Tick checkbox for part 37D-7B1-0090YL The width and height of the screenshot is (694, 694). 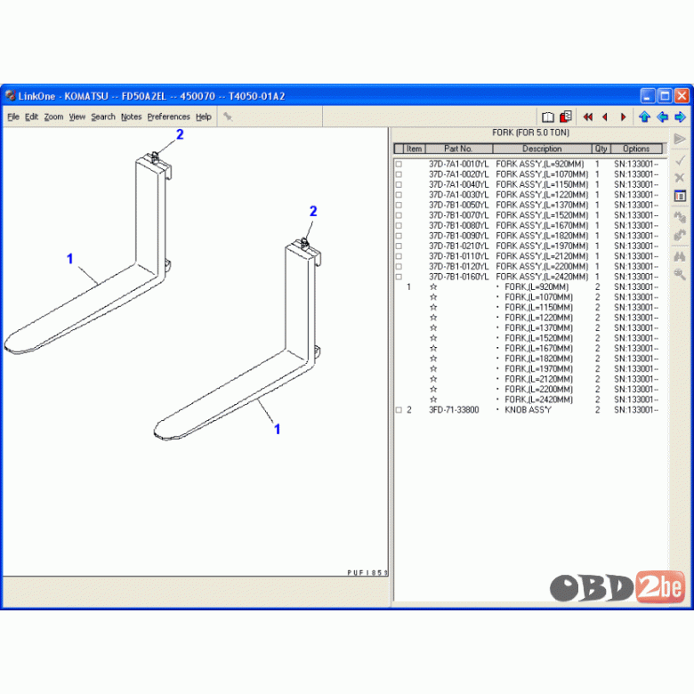tap(399, 236)
